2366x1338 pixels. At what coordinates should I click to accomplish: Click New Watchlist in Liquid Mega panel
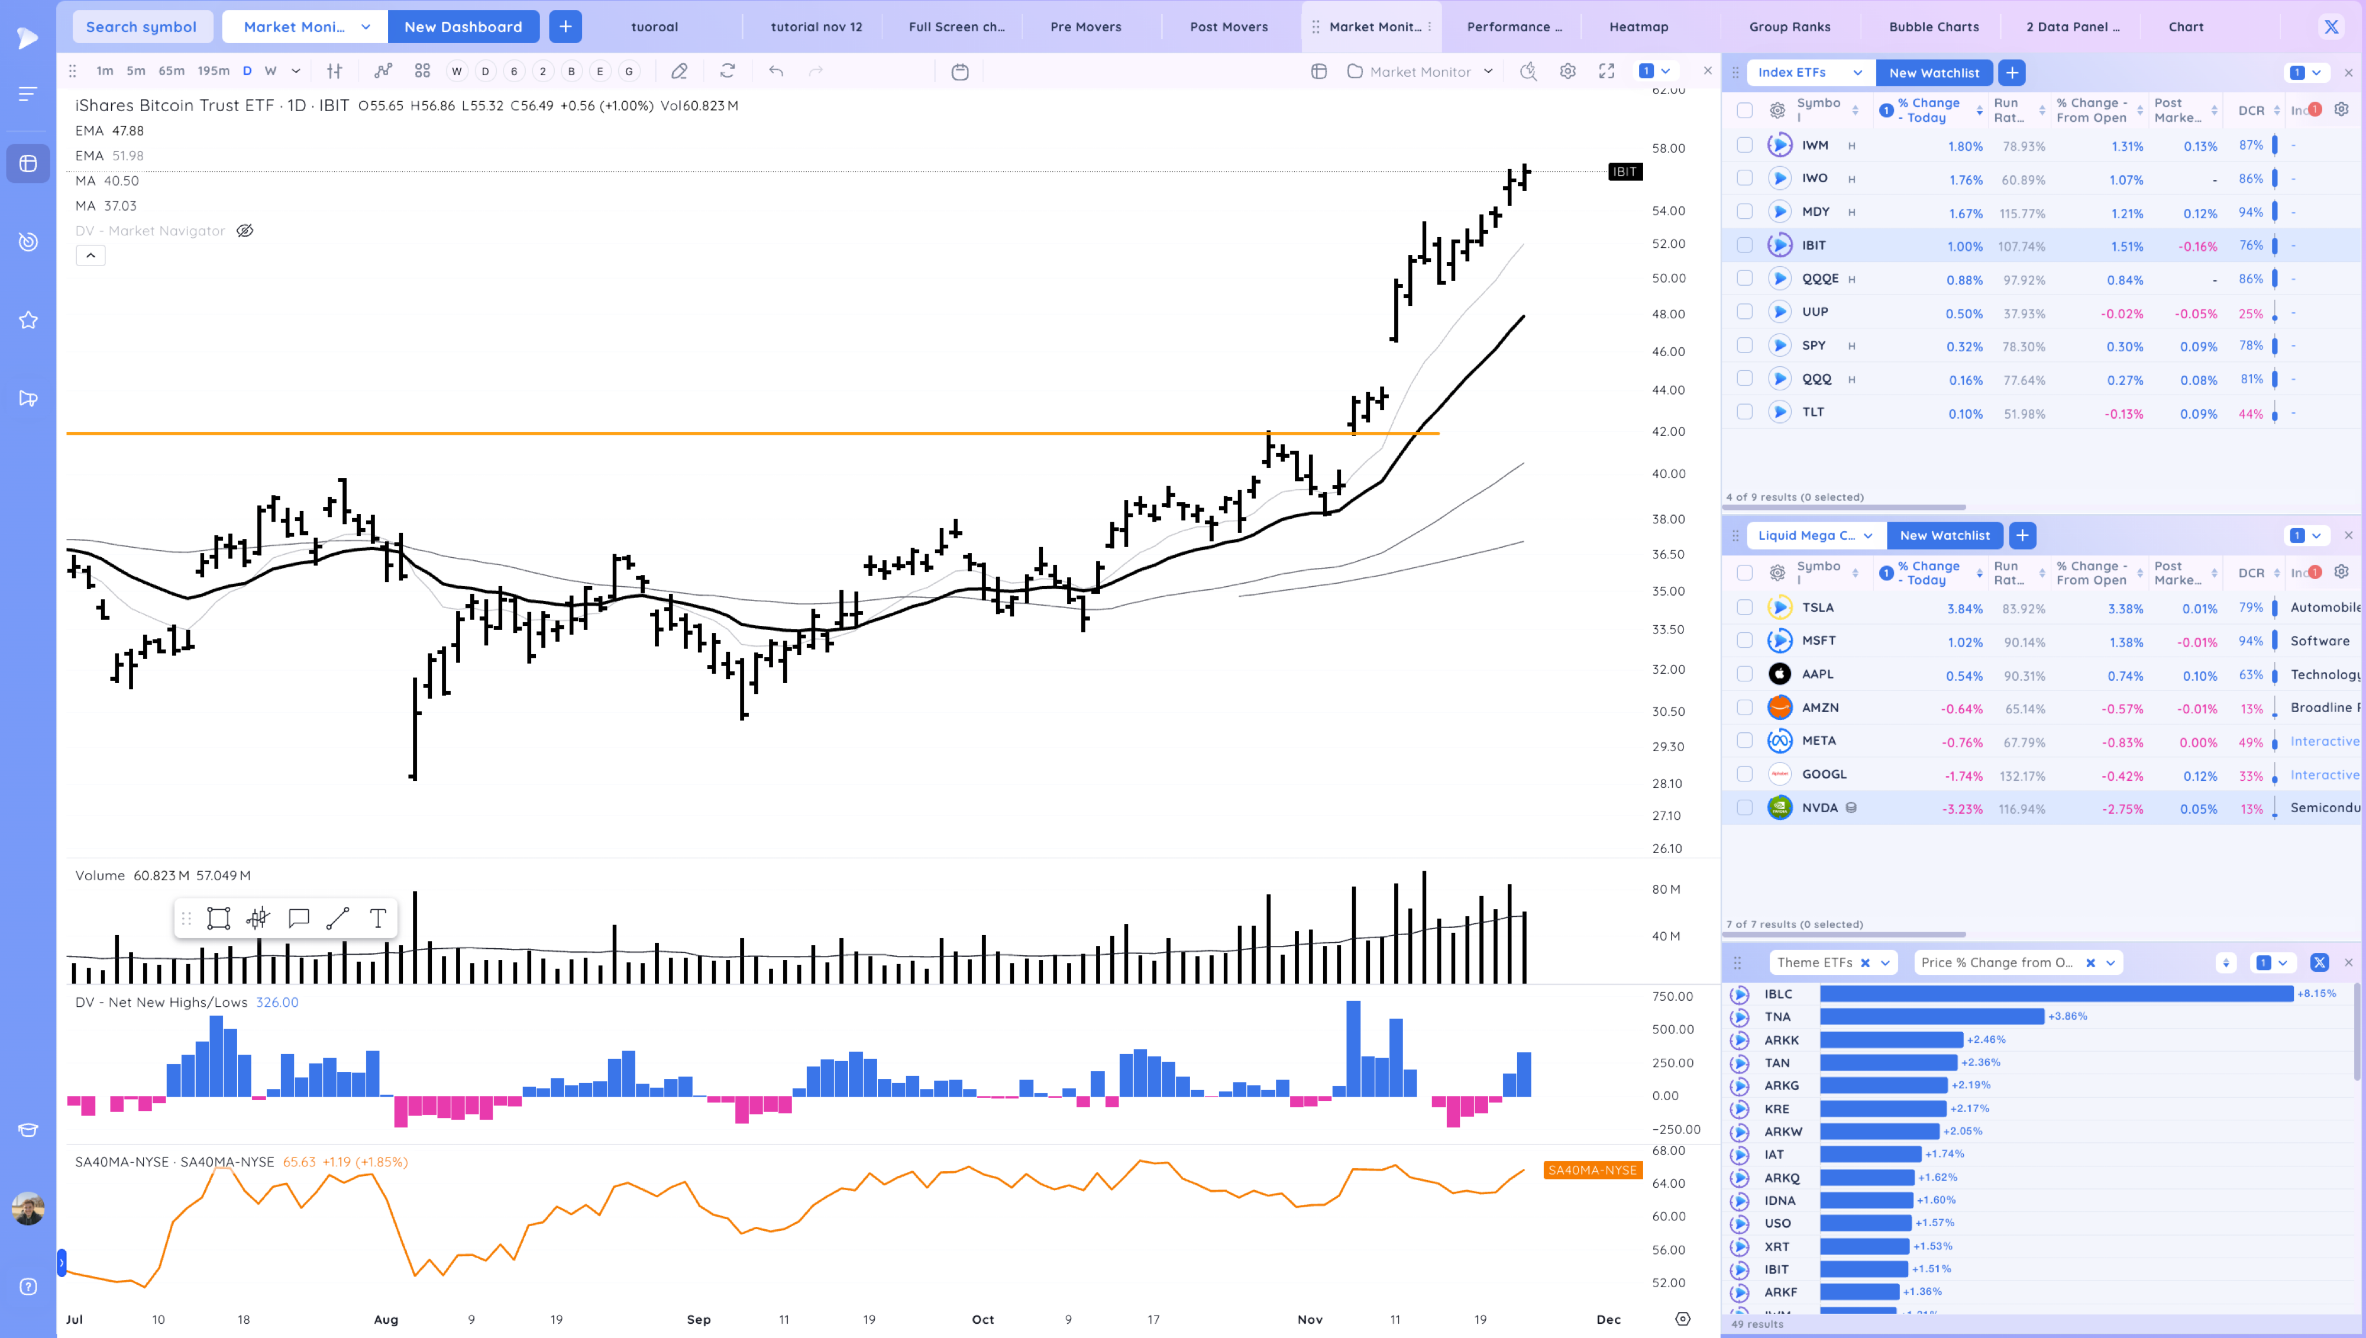1944,535
